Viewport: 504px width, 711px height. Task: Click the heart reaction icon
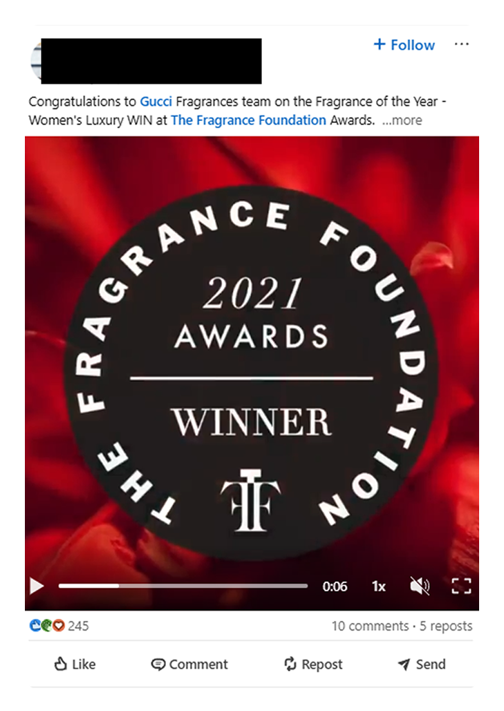[59, 626]
